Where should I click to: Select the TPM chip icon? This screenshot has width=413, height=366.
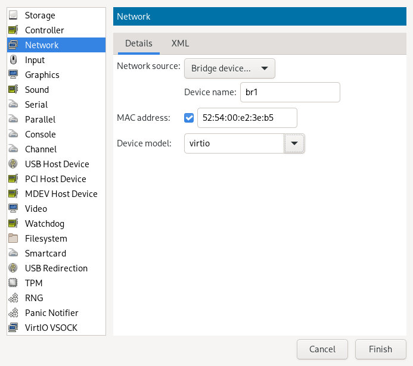pyautogui.click(x=13, y=283)
